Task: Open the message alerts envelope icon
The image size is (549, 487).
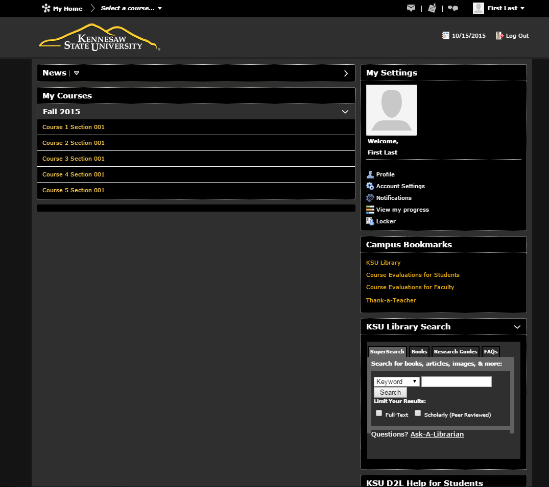Action: 411,8
